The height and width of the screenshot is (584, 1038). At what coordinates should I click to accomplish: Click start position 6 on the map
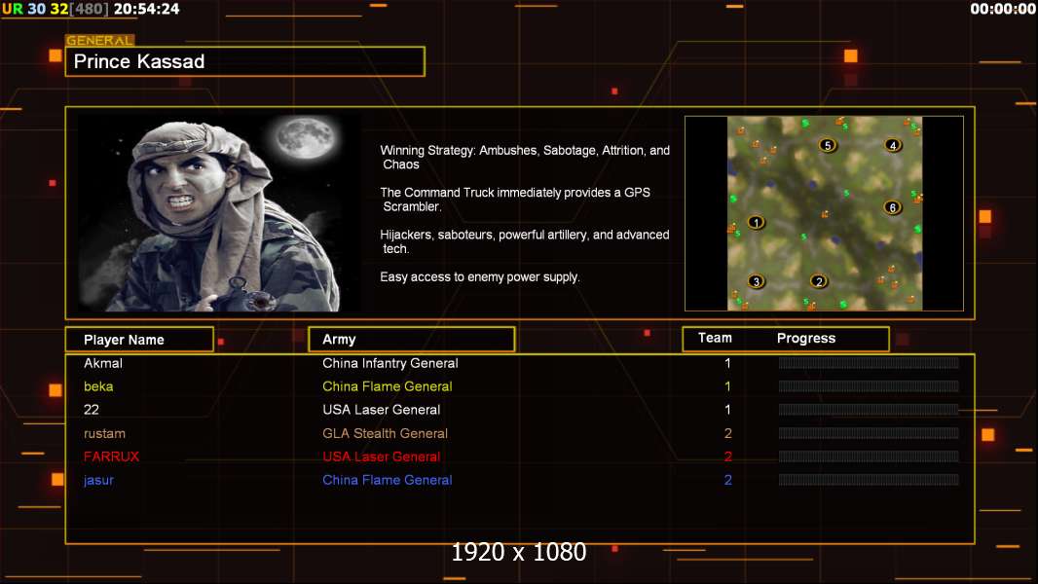(892, 207)
